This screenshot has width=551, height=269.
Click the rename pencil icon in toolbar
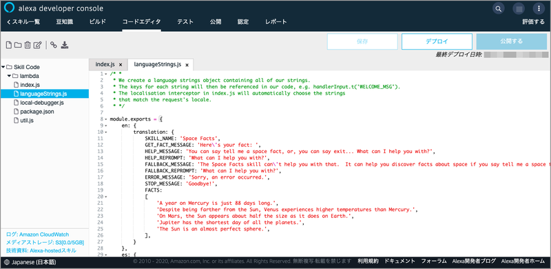(x=38, y=45)
